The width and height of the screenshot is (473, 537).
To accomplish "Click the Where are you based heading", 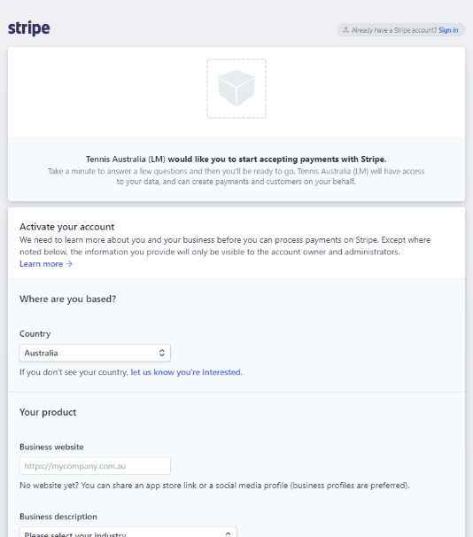I will pyautogui.click(x=68, y=299).
